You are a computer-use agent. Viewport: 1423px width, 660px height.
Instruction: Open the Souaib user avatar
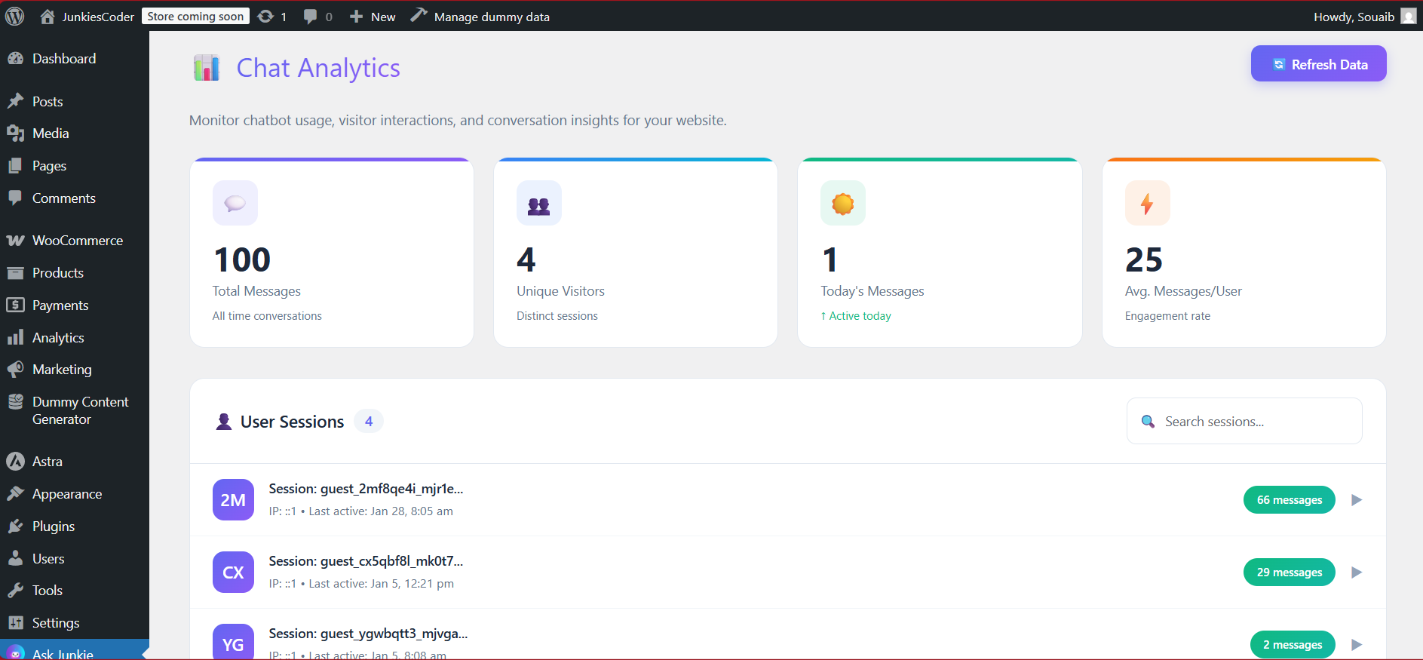pos(1408,17)
